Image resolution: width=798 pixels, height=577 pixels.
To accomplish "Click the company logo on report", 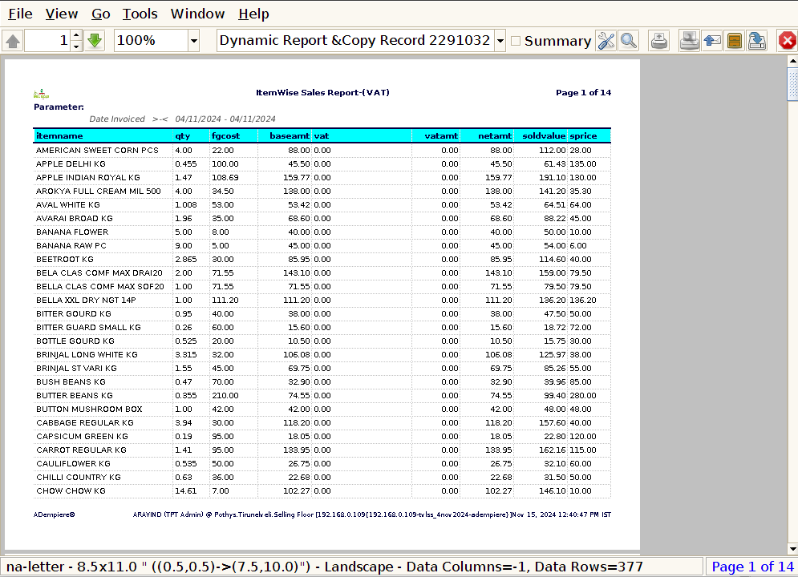I will (x=41, y=94).
